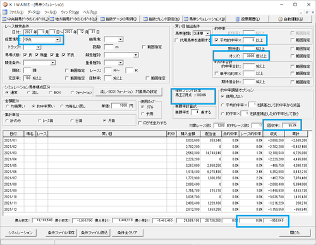Click the icon on 中央競馬データのインポート button
Viewport: 316px width, 245px height.
(4, 19)
